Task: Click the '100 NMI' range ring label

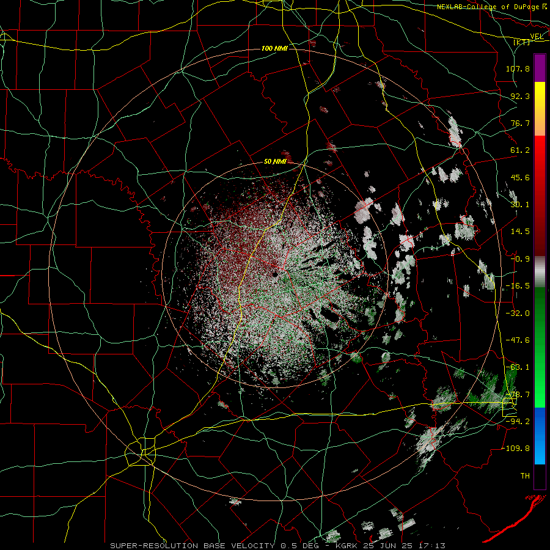Action: [274, 48]
